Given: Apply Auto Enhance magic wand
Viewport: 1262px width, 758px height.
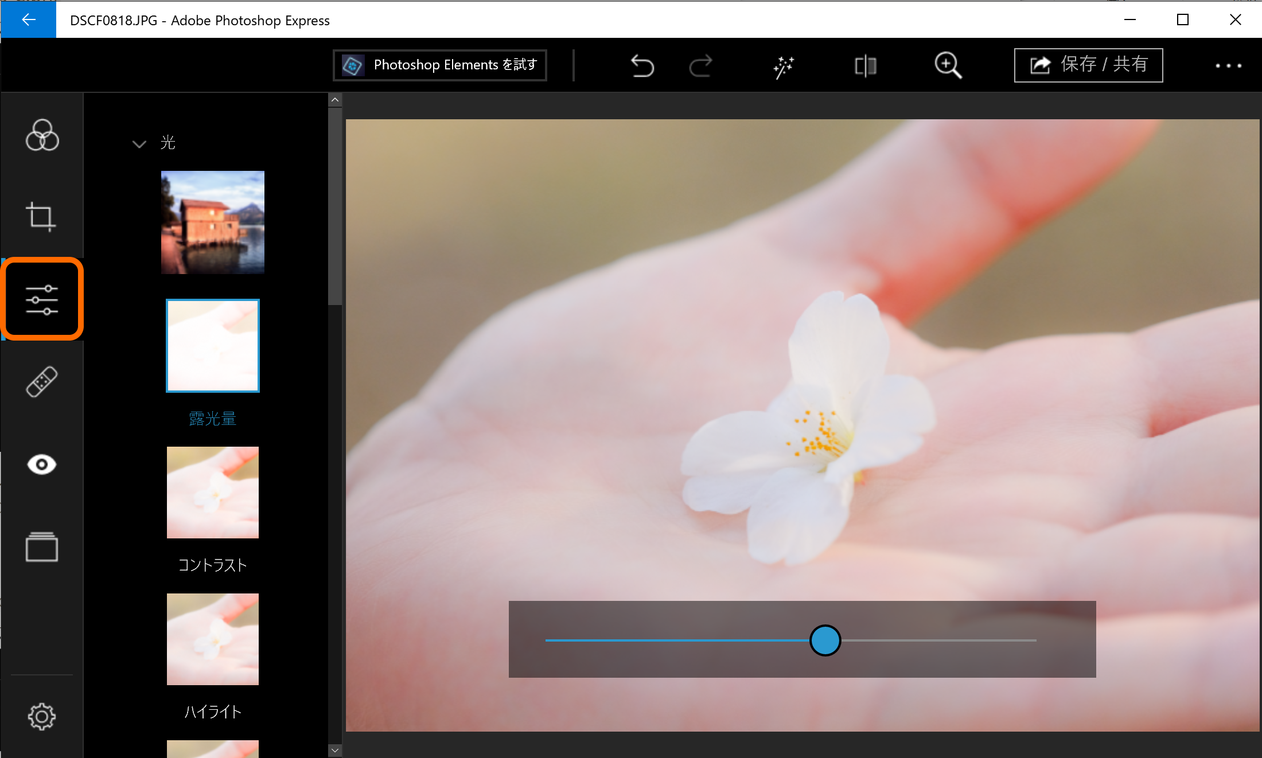Looking at the screenshot, I should pos(783,66).
